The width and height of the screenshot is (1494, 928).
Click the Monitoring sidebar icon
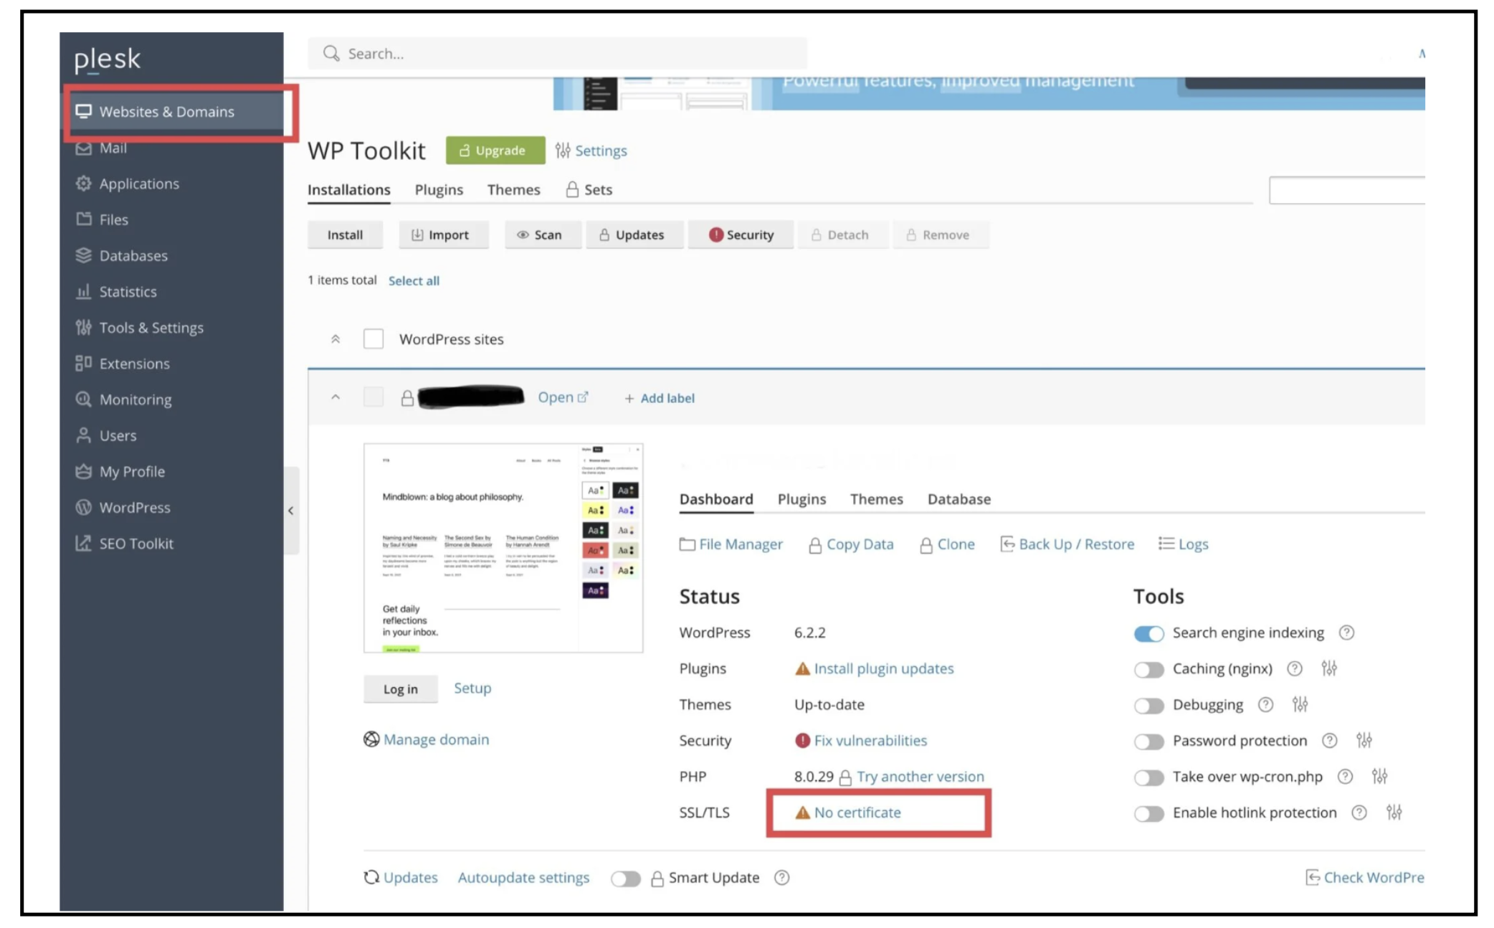pos(83,399)
